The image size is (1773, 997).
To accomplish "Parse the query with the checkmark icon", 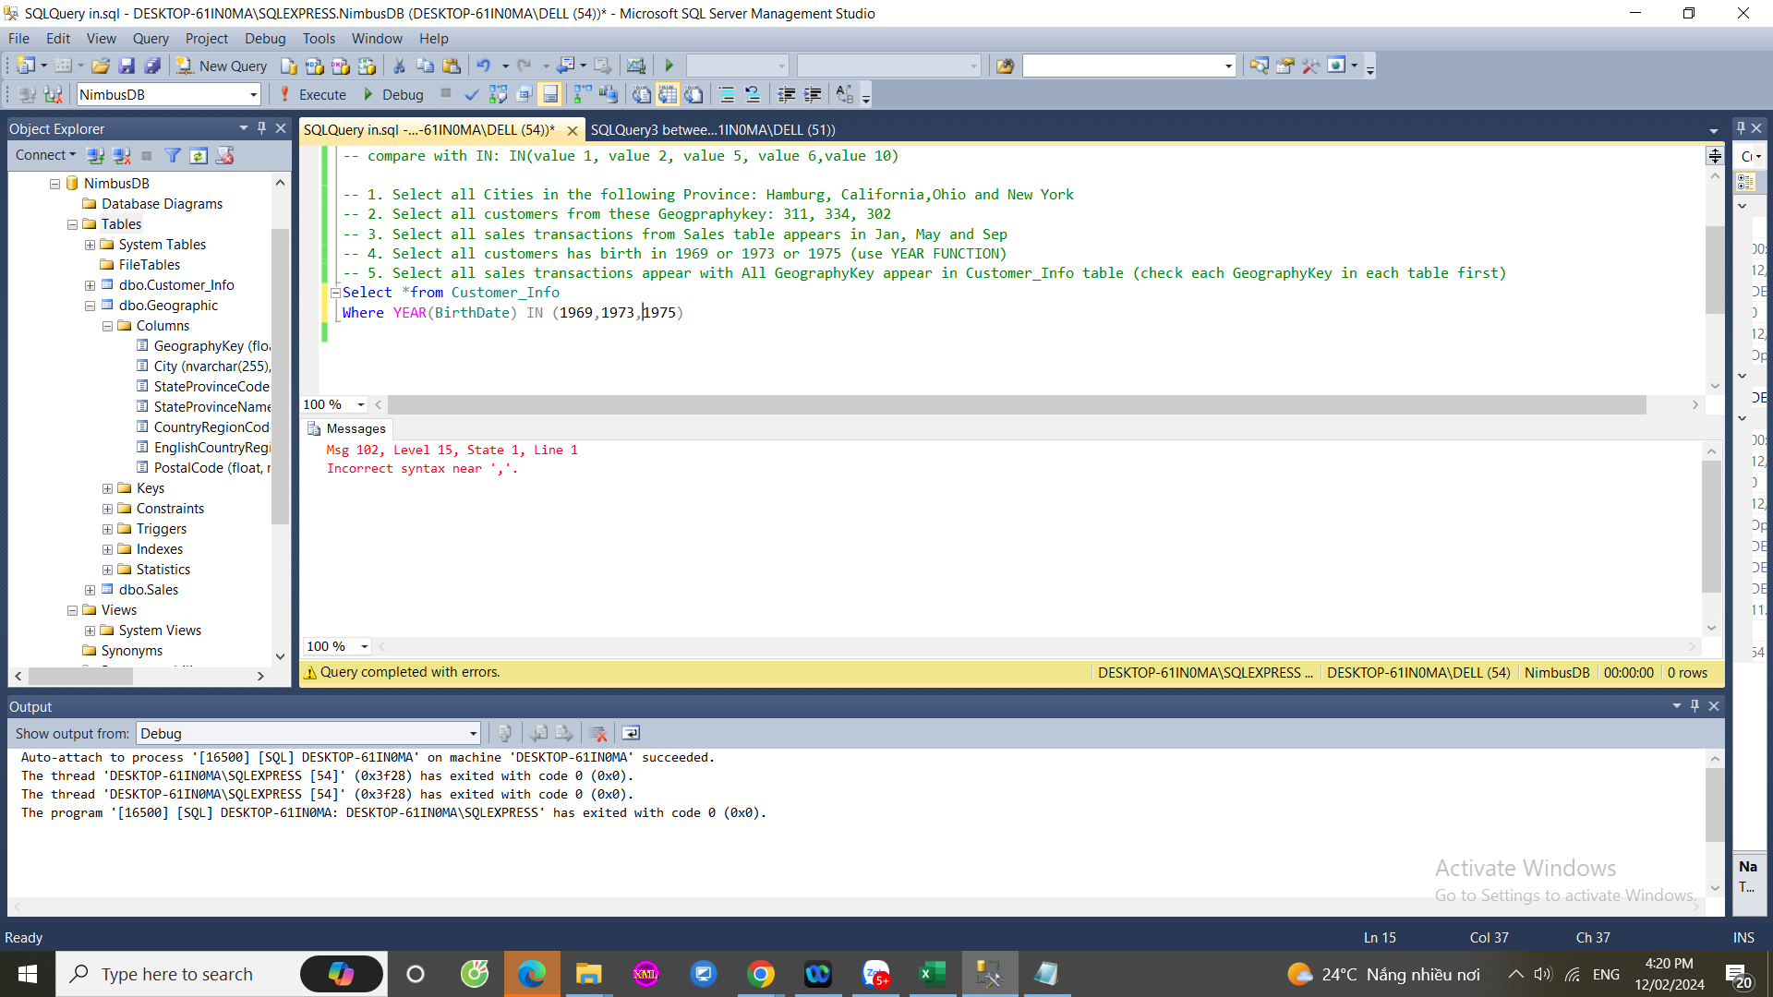I will tap(472, 94).
